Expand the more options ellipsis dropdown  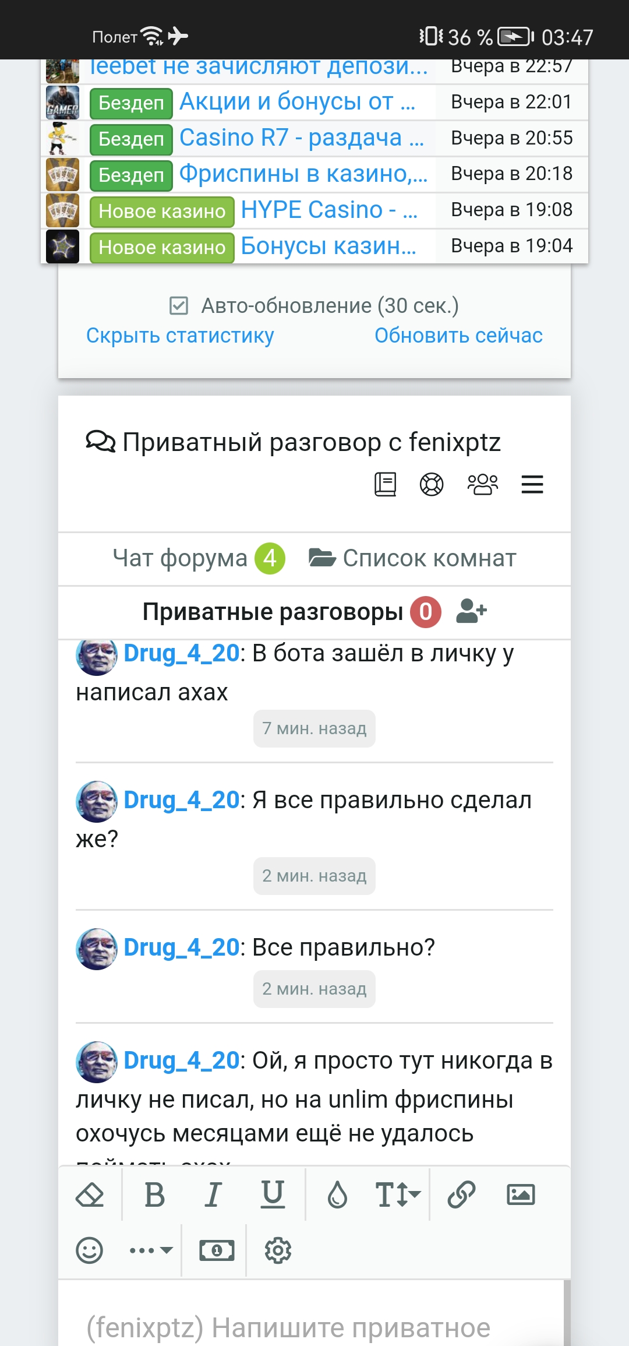click(x=151, y=1250)
